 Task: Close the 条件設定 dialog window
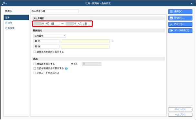[191, 4]
